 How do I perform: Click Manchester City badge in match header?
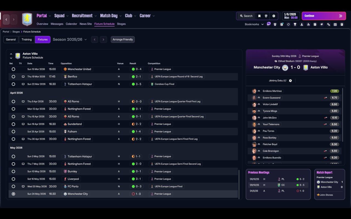pyautogui.click(x=285, y=68)
